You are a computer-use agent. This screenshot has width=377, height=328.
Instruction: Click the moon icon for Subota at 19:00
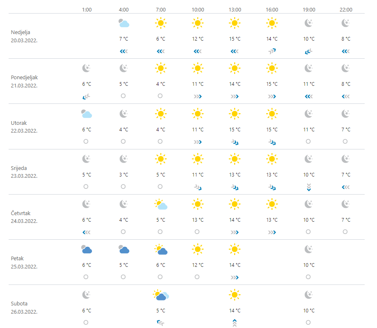[x=309, y=295]
